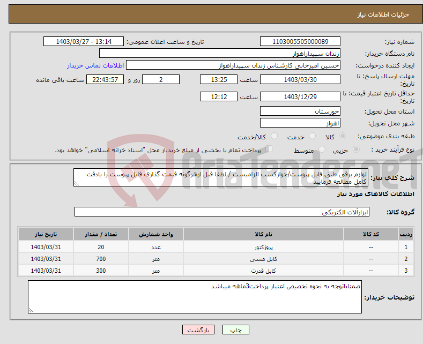Toggle the Islamic treasury payment checkbox
This screenshot has height=344, width=423.
(x=269, y=149)
